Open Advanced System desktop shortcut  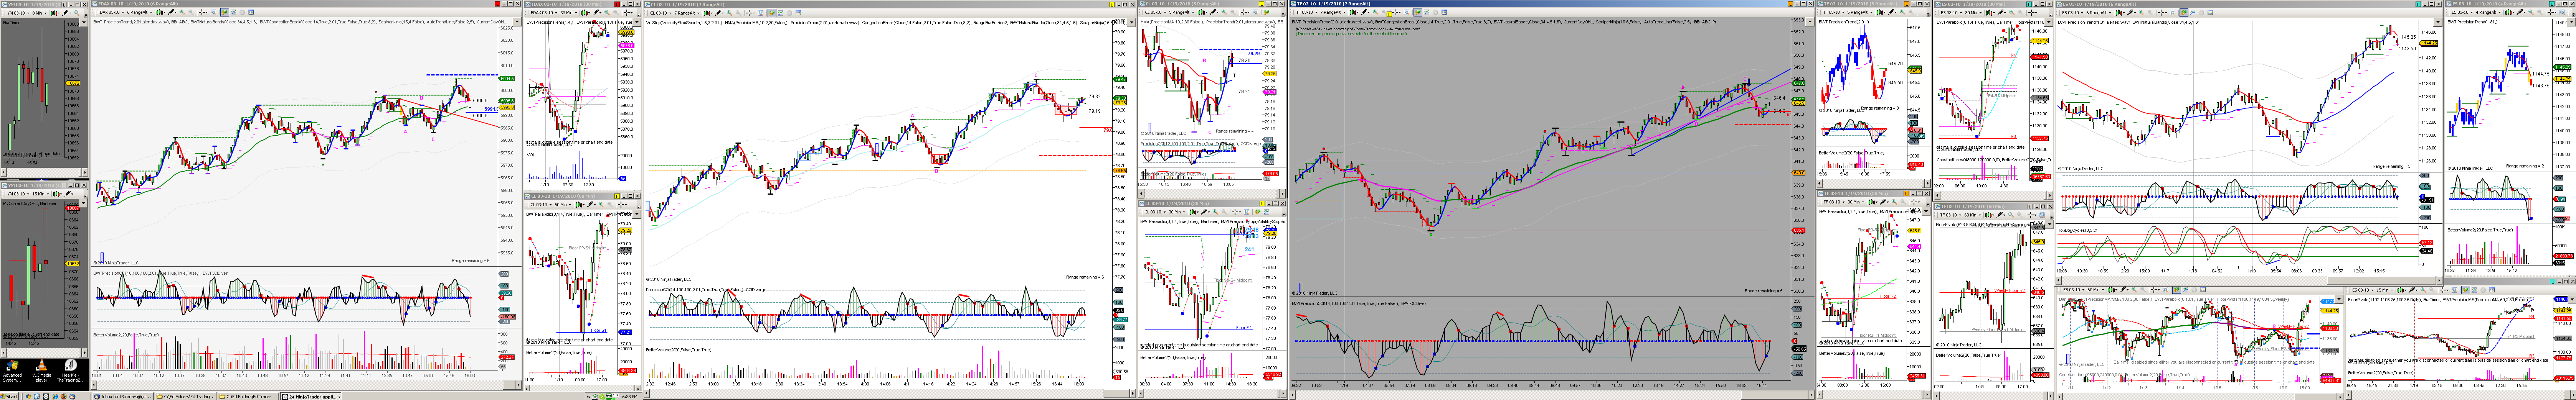pyautogui.click(x=12, y=370)
